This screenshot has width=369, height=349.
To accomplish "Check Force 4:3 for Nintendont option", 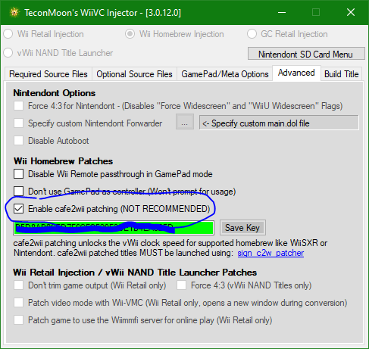I will pos(19,106).
